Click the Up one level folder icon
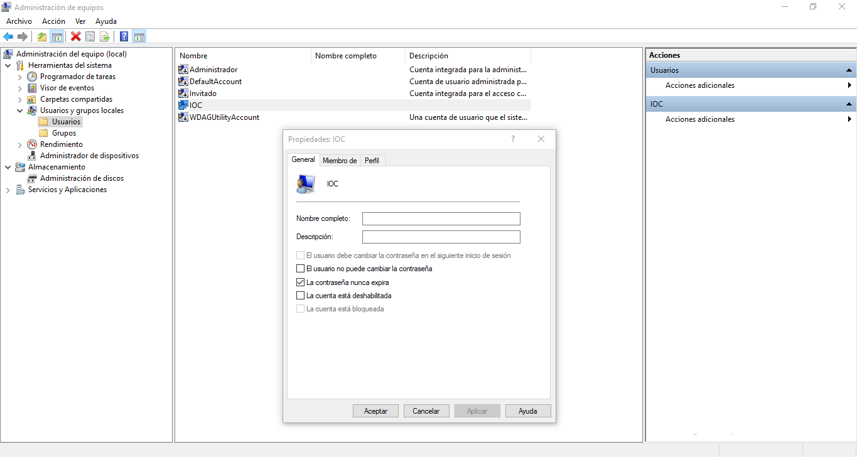Image resolution: width=857 pixels, height=457 pixels. [42, 37]
